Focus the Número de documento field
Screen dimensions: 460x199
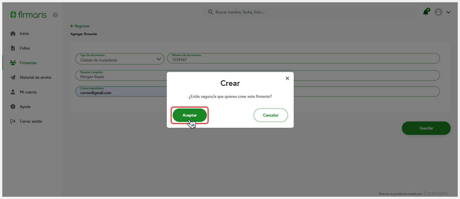[303, 59]
